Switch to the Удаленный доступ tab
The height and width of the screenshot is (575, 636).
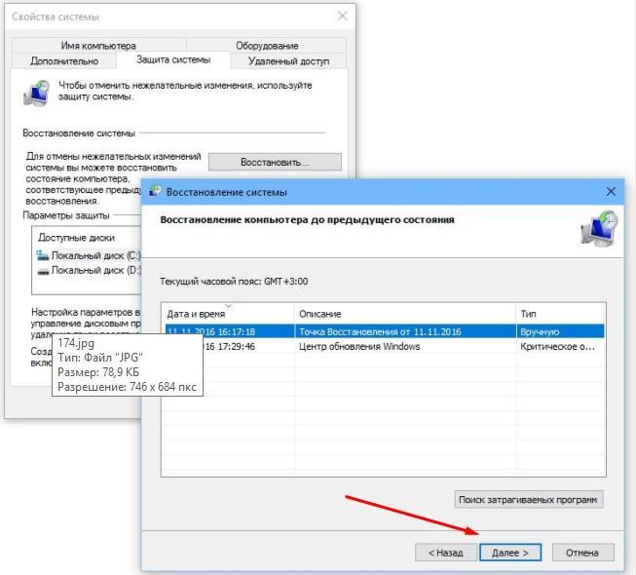click(x=288, y=60)
